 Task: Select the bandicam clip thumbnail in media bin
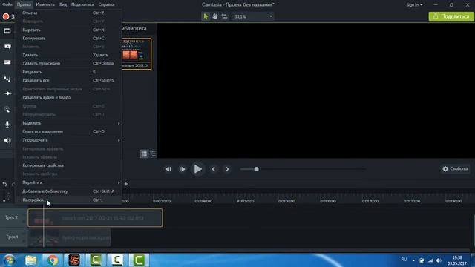(x=136, y=54)
